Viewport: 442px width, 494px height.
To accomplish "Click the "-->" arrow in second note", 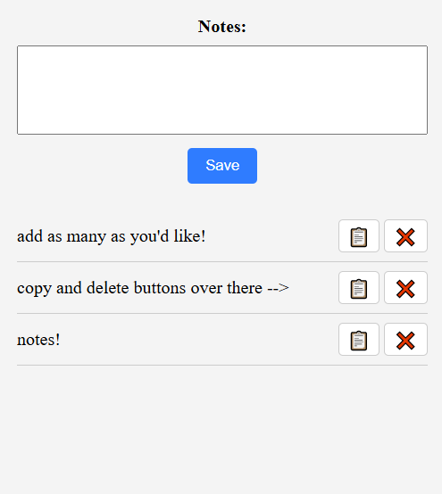I will click(278, 288).
